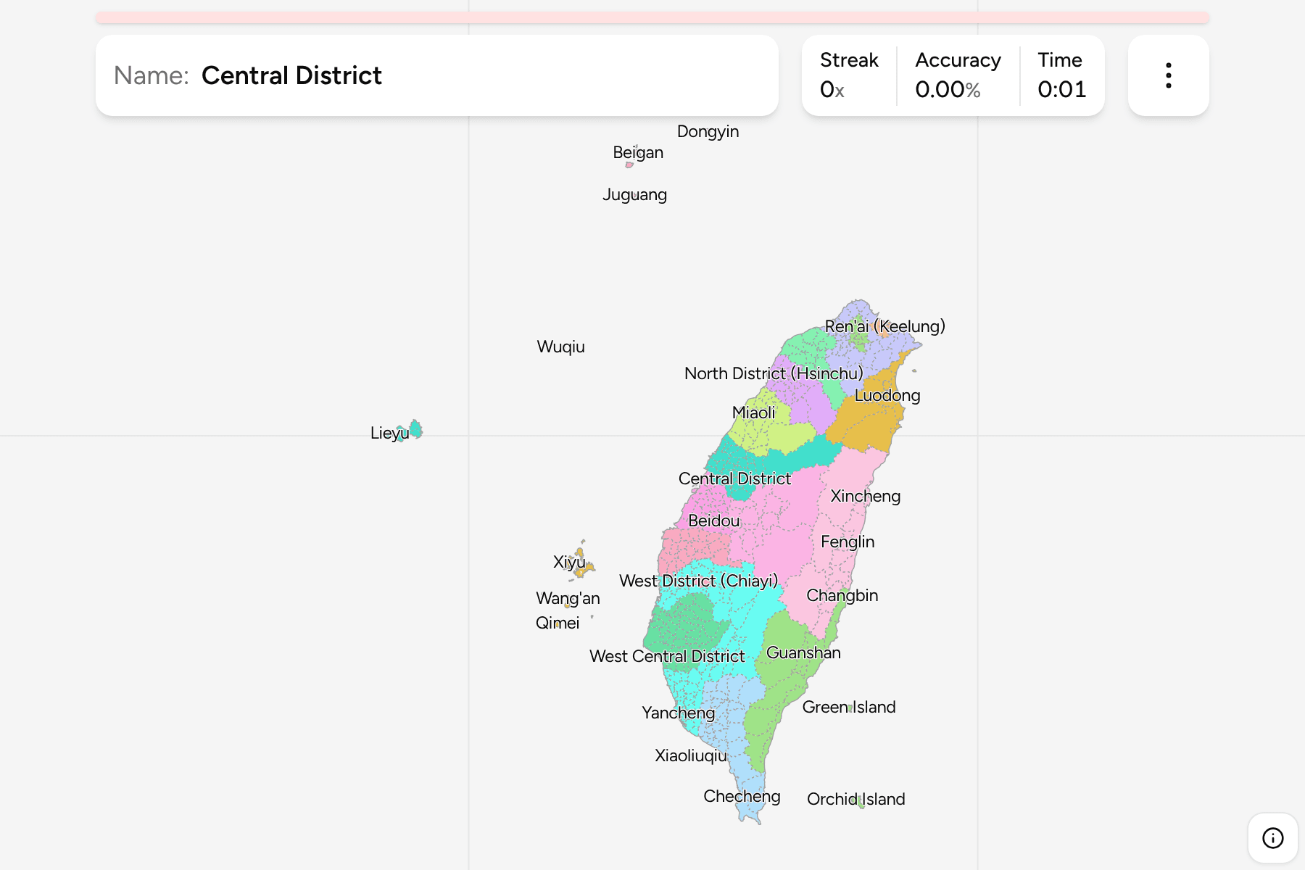Select the Xiaoliuqiu label

pyautogui.click(x=690, y=756)
